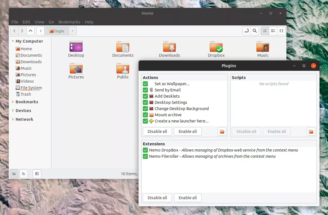This screenshot has height=215, width=328.
Task: Select the logix breadcrumb in the path bar
Action: pyautogui.click(x=57, y=31)
